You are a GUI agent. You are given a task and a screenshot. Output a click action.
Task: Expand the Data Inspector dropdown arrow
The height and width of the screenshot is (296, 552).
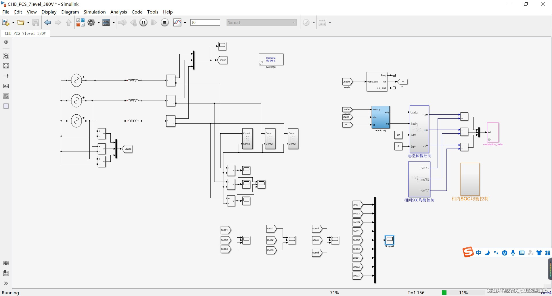[185, 22]
